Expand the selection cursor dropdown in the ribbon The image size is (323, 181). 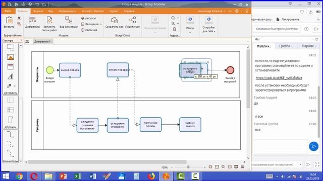(178, 24)
